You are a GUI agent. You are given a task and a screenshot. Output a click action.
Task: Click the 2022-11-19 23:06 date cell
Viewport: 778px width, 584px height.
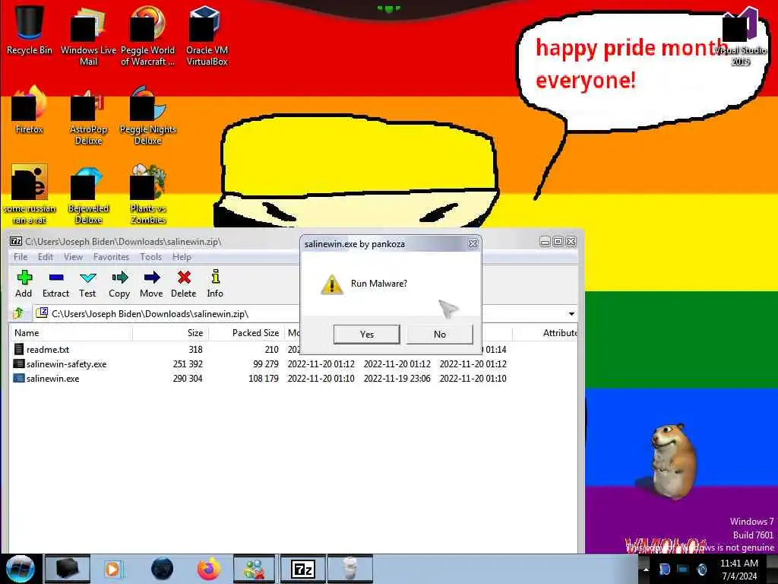click(x=397, y=379)
